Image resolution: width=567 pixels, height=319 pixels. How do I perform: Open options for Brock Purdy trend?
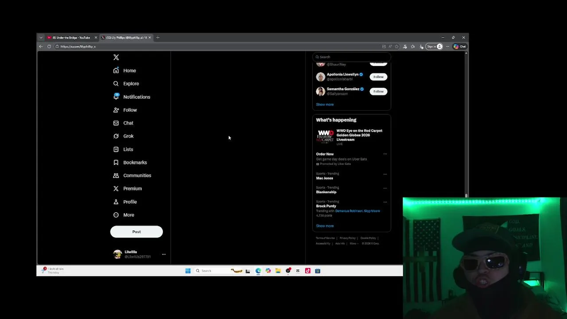[x=385, y=202]
